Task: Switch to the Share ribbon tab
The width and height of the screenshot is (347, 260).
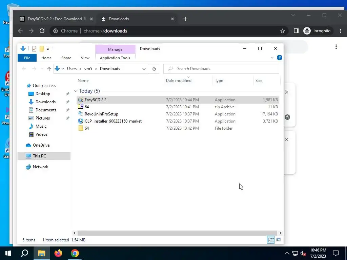Action: (x=66, y=58)
